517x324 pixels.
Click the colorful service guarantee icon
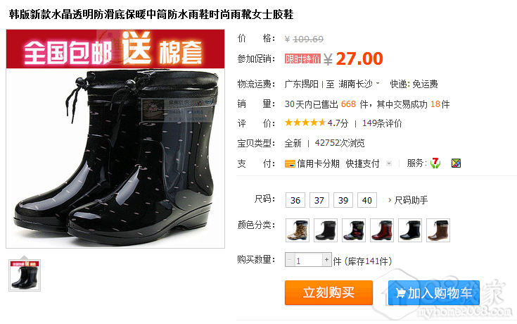456,163
